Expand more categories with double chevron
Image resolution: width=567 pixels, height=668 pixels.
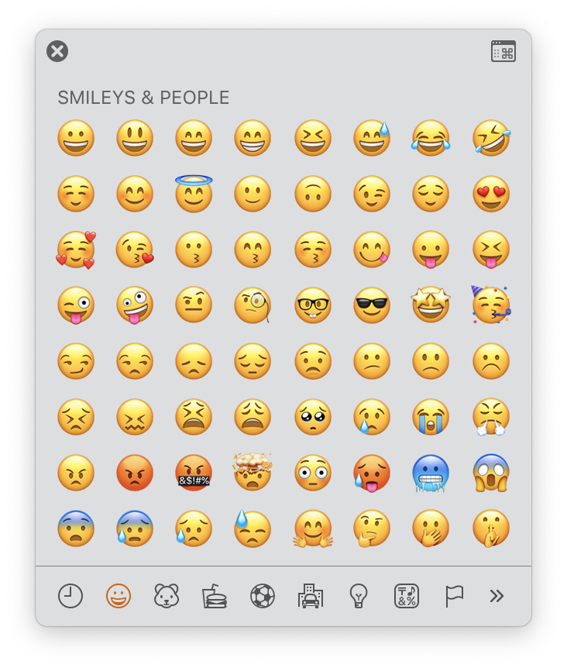(497, 596)
